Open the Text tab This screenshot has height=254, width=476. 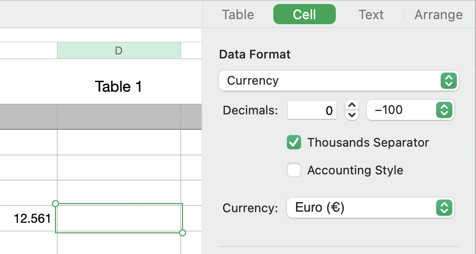[371, 15]
